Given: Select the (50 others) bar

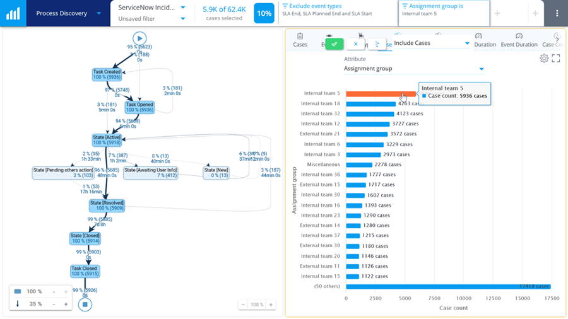Looking at the screenshot, I should [448, 287].
